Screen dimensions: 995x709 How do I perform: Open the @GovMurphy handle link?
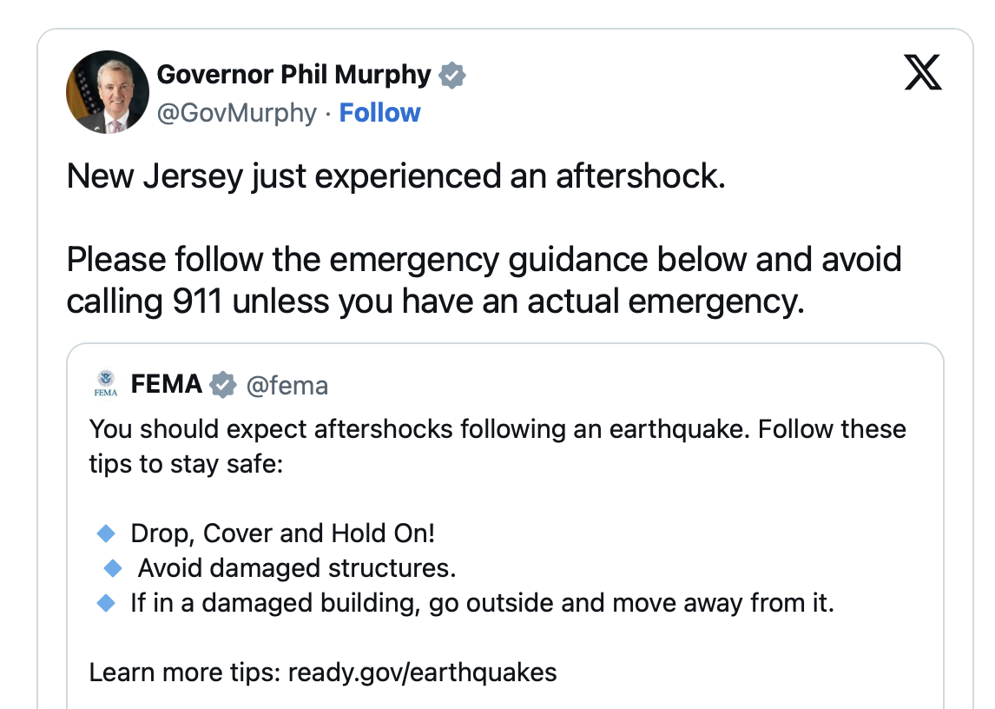236,113
